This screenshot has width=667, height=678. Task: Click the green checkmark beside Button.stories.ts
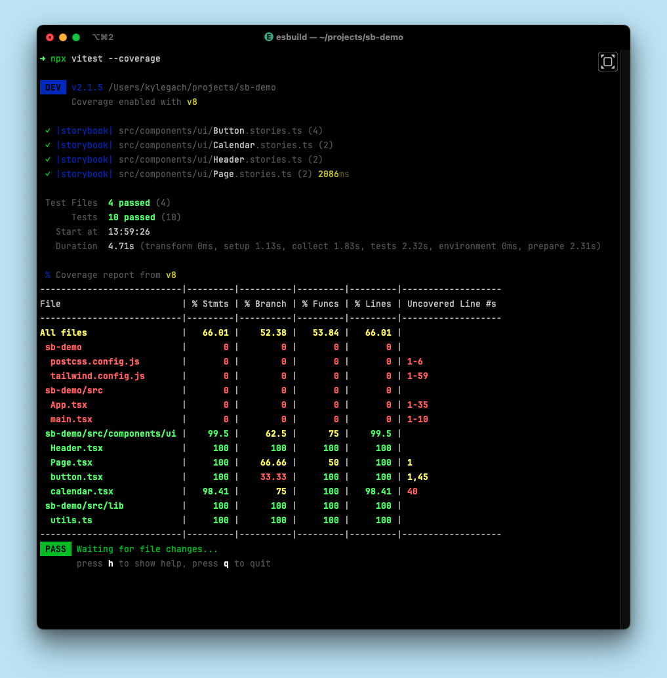pyautogui.click(x=47, y=130)
